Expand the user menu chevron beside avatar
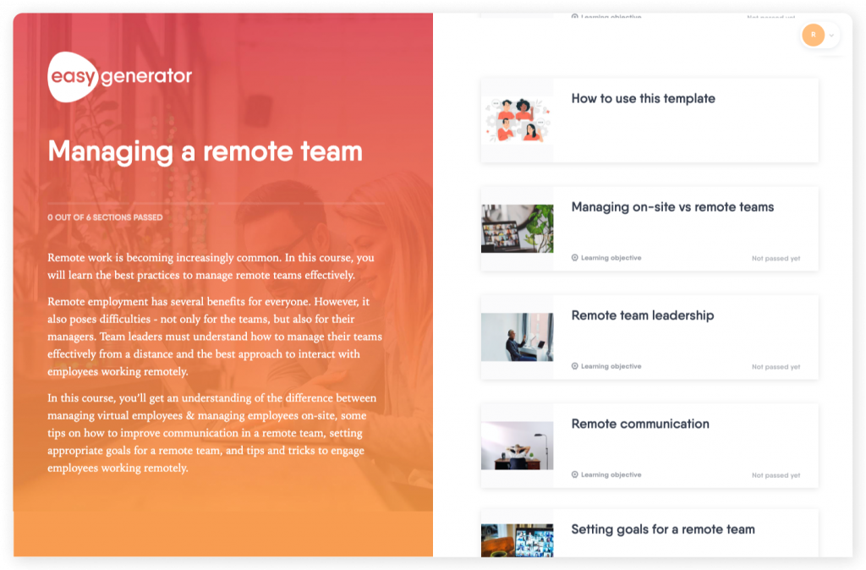 click(831, 36)
